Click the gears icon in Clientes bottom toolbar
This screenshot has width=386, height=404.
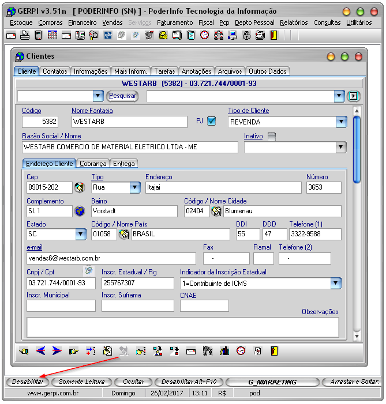click(208, 351)
